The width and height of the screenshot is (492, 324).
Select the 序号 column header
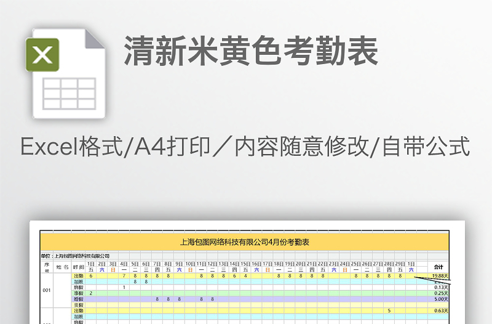coord(47,267)
